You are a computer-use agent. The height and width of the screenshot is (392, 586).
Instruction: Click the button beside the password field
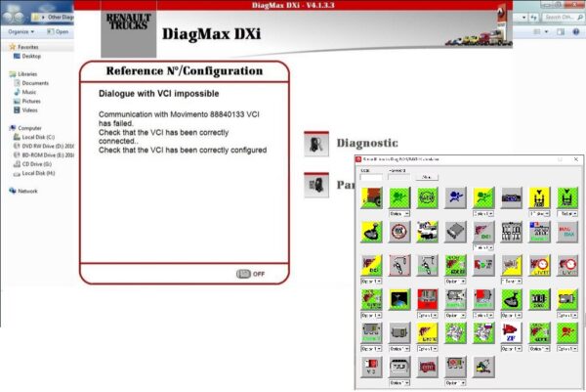tap(427, 177)
